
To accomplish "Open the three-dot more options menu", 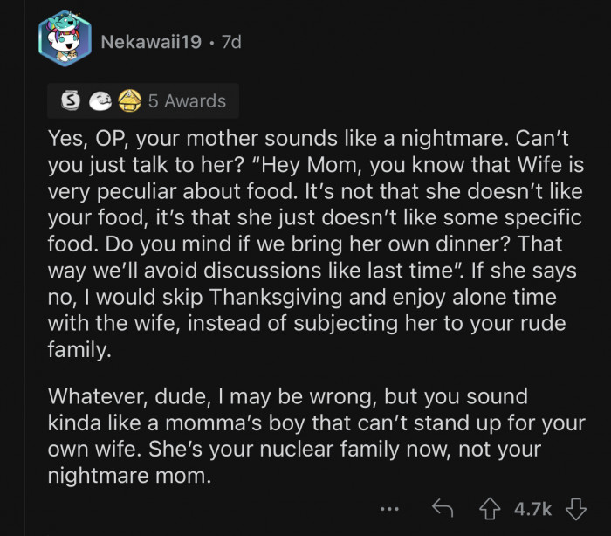I will (392, 507).
